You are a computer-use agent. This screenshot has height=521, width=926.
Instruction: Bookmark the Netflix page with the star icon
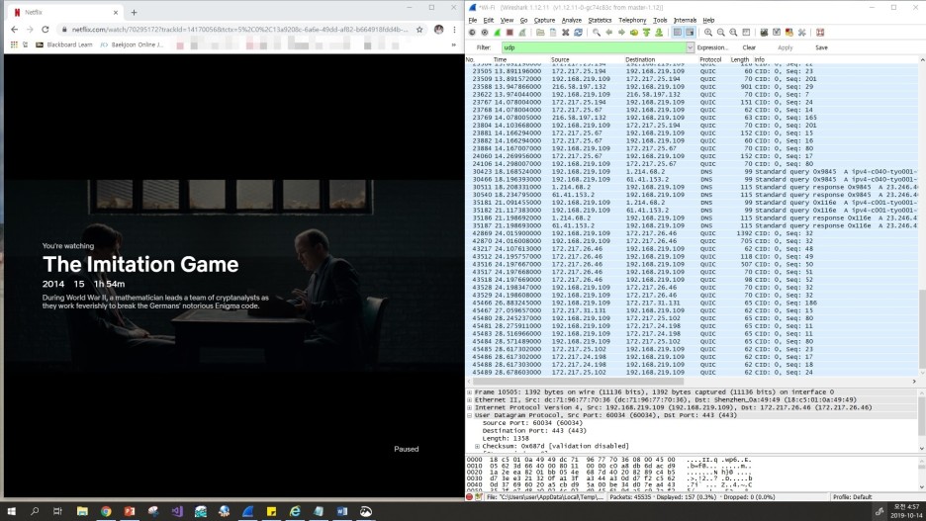click(x=419, y=29)
